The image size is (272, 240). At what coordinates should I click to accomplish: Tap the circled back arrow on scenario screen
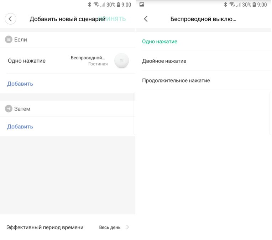pos(10,19)
